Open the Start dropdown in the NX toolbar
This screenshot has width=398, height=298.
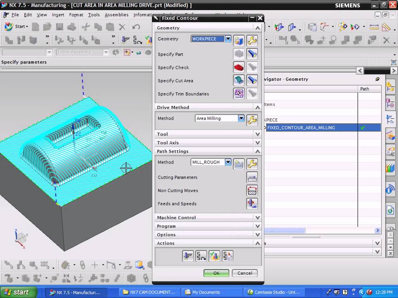click(16, 26)
